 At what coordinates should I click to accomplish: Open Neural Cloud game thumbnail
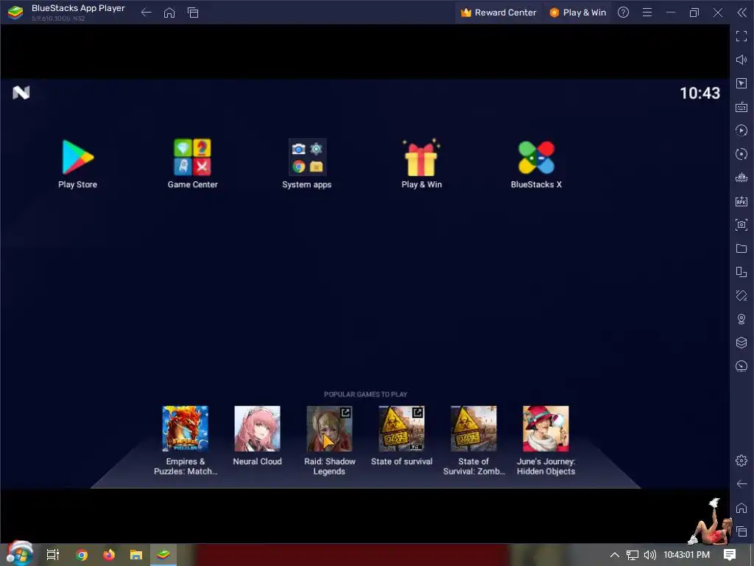pyautogui.click(x=257, y=428)
